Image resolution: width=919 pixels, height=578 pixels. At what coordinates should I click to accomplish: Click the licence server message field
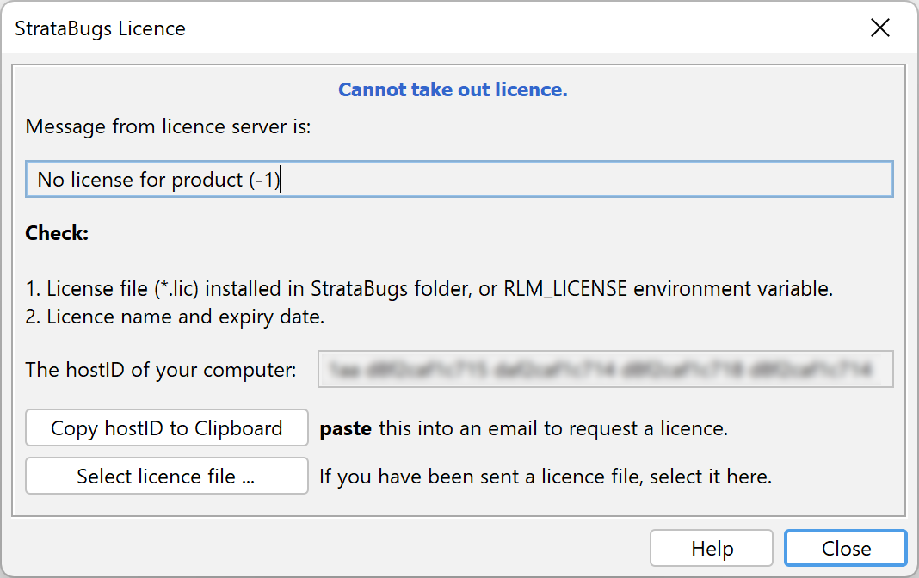tap(459, 179)
